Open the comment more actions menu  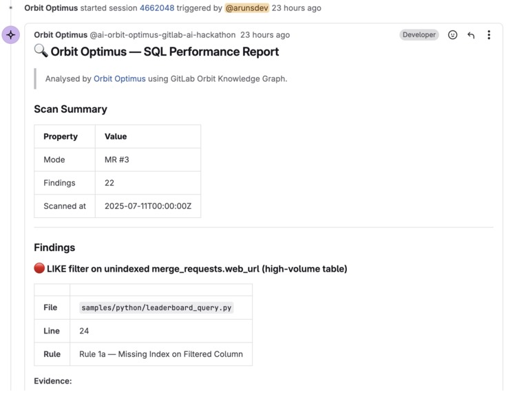[489, 35]
